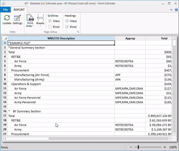179x151 pixels.
Task: Click the Approp column header
Action: [130, 38]
